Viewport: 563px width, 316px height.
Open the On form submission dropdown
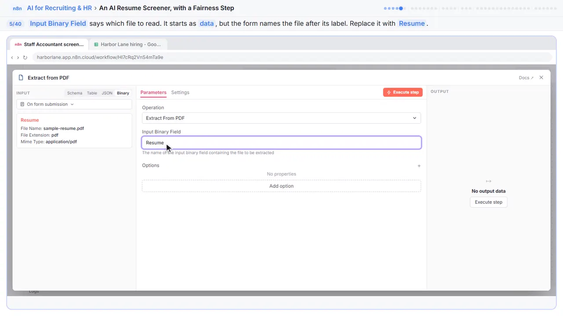pos(74,104)
